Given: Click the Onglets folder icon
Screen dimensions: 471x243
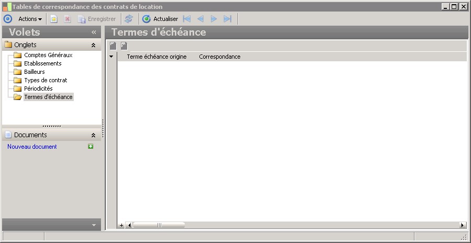Looking at the screenshot, I should pos(8,45).
